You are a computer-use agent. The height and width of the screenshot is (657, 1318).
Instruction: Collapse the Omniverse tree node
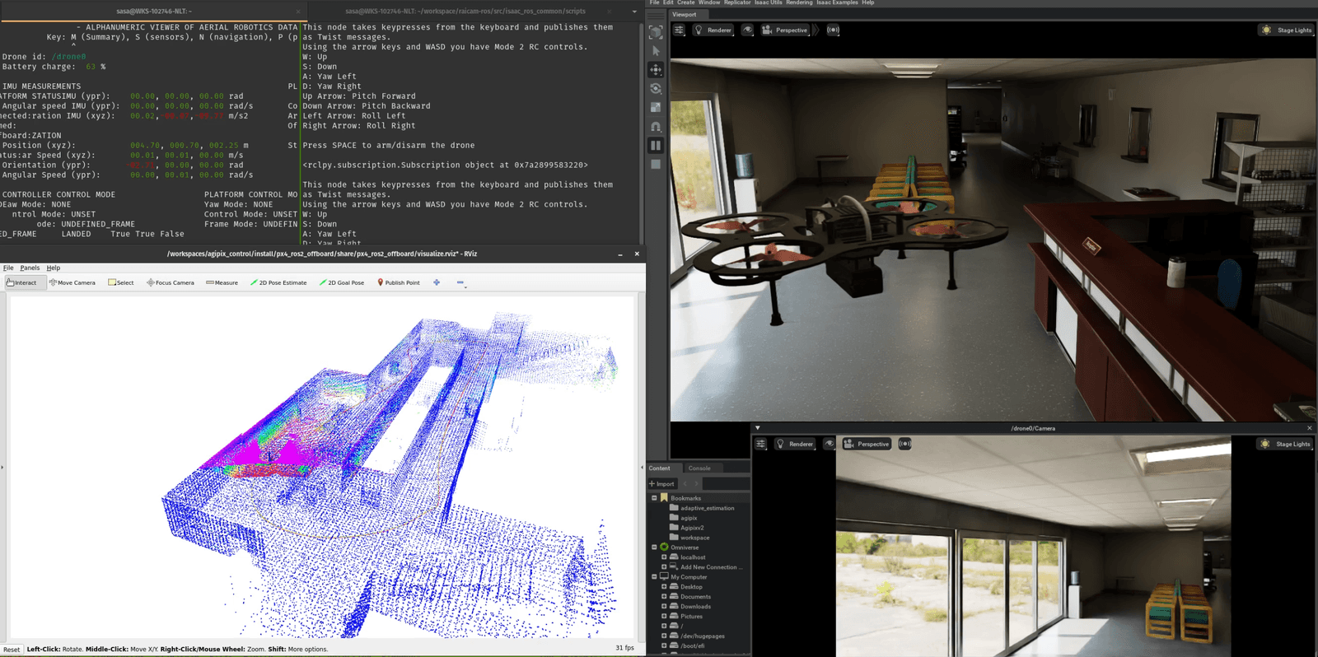(x=654, y=547)
